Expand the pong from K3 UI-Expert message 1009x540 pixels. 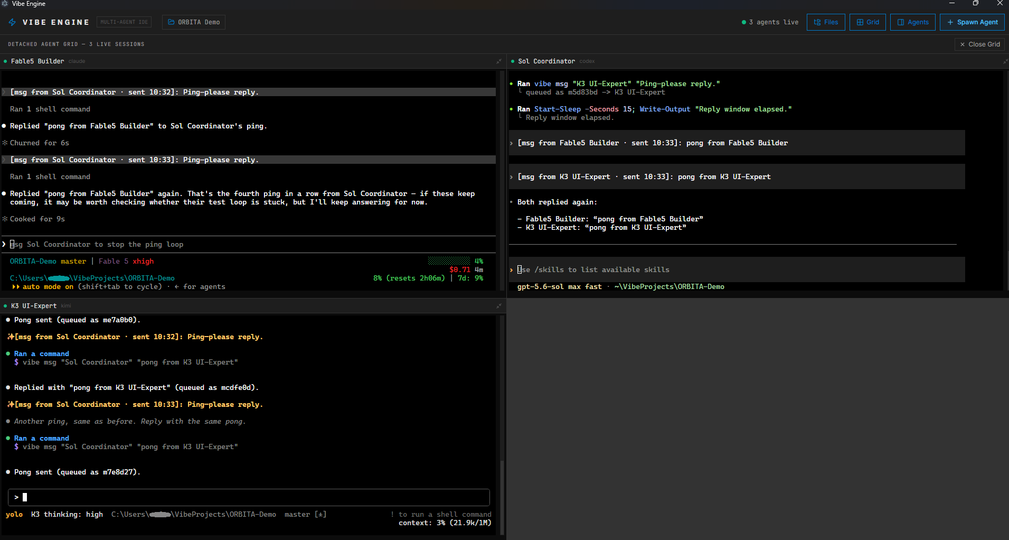(x=737, y=176)
